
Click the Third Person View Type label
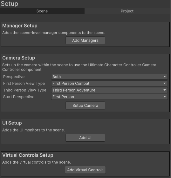[25, 90]
